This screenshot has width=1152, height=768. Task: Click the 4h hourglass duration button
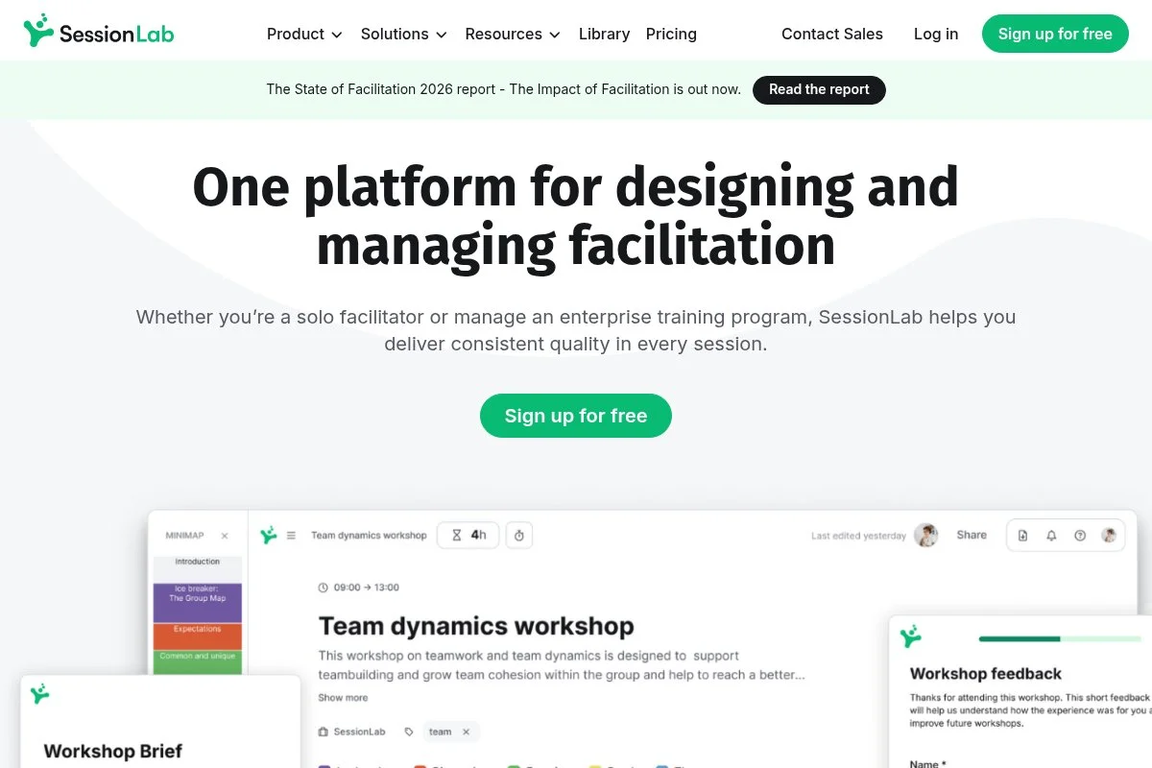pyautogui.click(x=468, y=535)
